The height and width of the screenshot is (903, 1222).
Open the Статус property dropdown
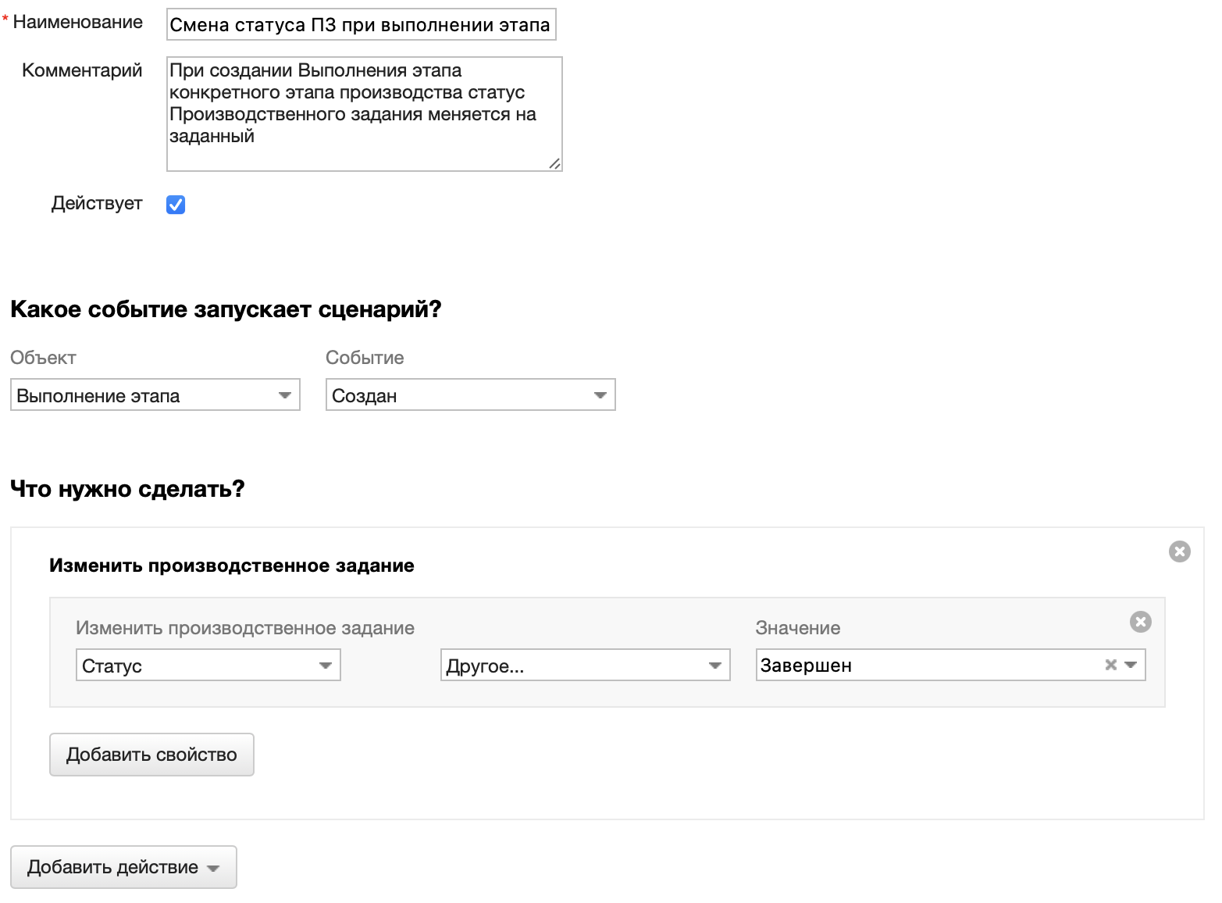pos(208,666)
